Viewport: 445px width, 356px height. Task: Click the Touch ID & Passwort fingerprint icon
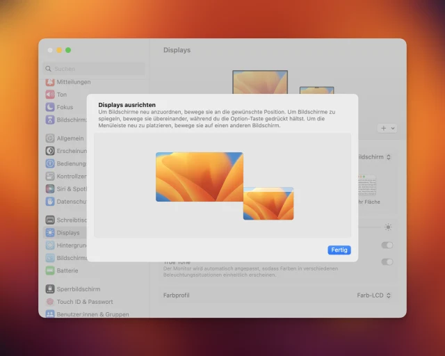pyautogui.click(x=50, y=302)
